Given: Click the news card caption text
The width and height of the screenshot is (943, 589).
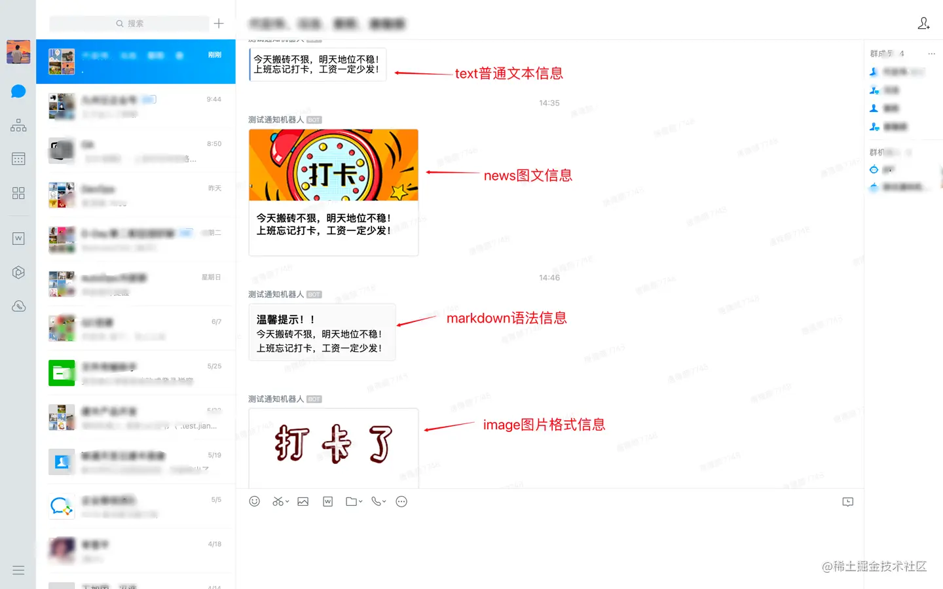Looking at the screenshot, I should [x=324, y=224].
